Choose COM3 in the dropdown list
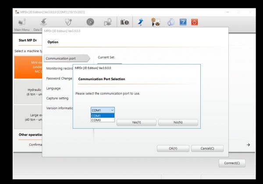Screen dimensions: 263x184 point(103,120)
